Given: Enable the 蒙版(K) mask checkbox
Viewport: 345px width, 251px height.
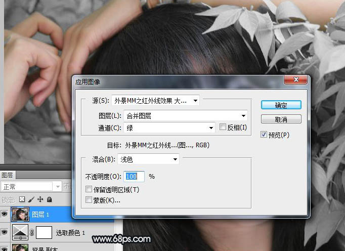Looking at the screenshot, I should (x=89, y=200).
